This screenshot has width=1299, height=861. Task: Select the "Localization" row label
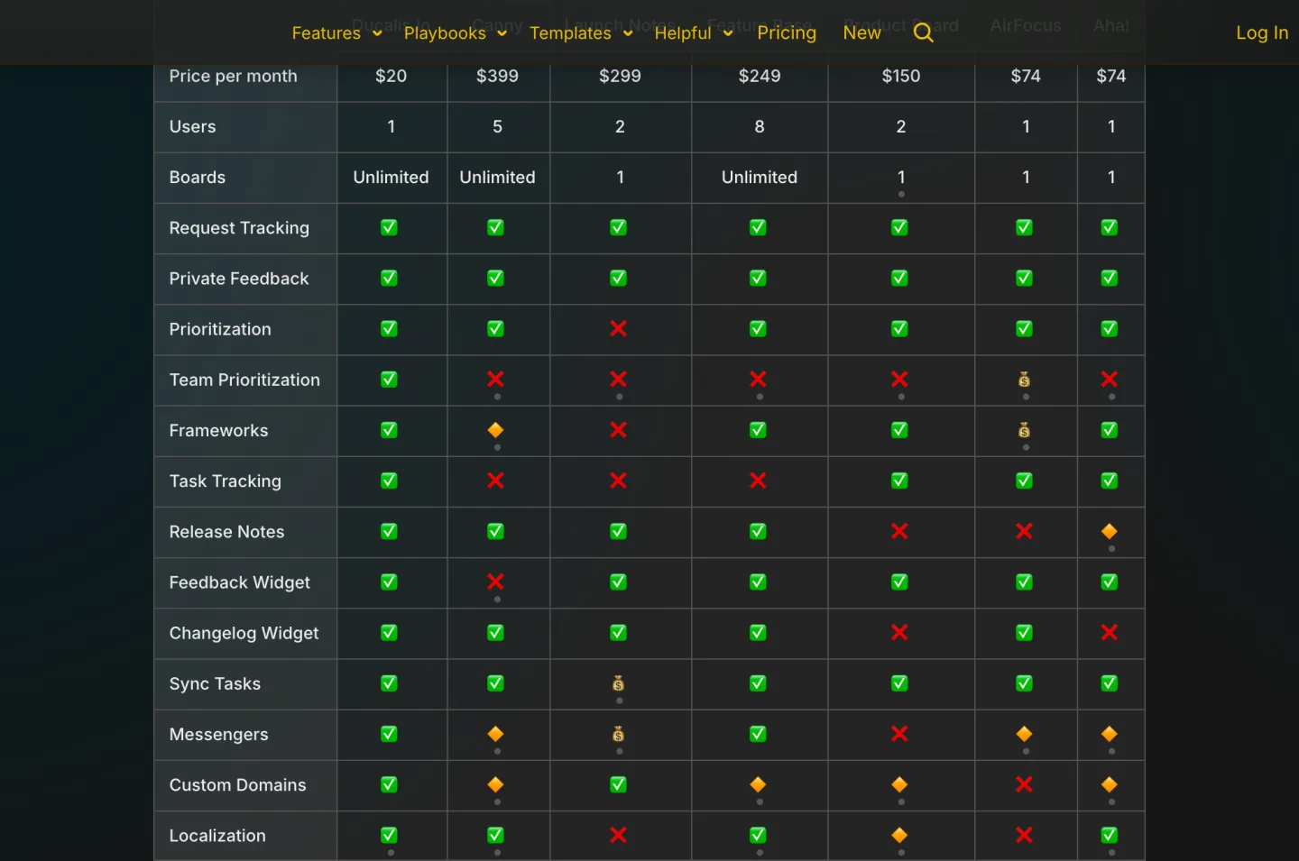click(x=217, y=836)
